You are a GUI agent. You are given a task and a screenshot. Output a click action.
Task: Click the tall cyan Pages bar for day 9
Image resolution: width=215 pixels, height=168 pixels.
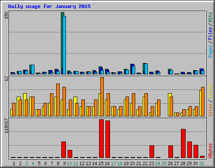[64, 45]
